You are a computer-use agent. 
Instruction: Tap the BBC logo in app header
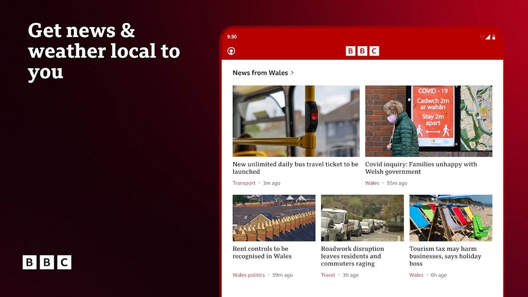[362, 51]
